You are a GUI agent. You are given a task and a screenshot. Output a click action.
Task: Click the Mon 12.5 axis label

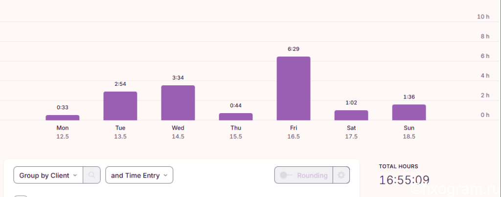pos(62,132)
